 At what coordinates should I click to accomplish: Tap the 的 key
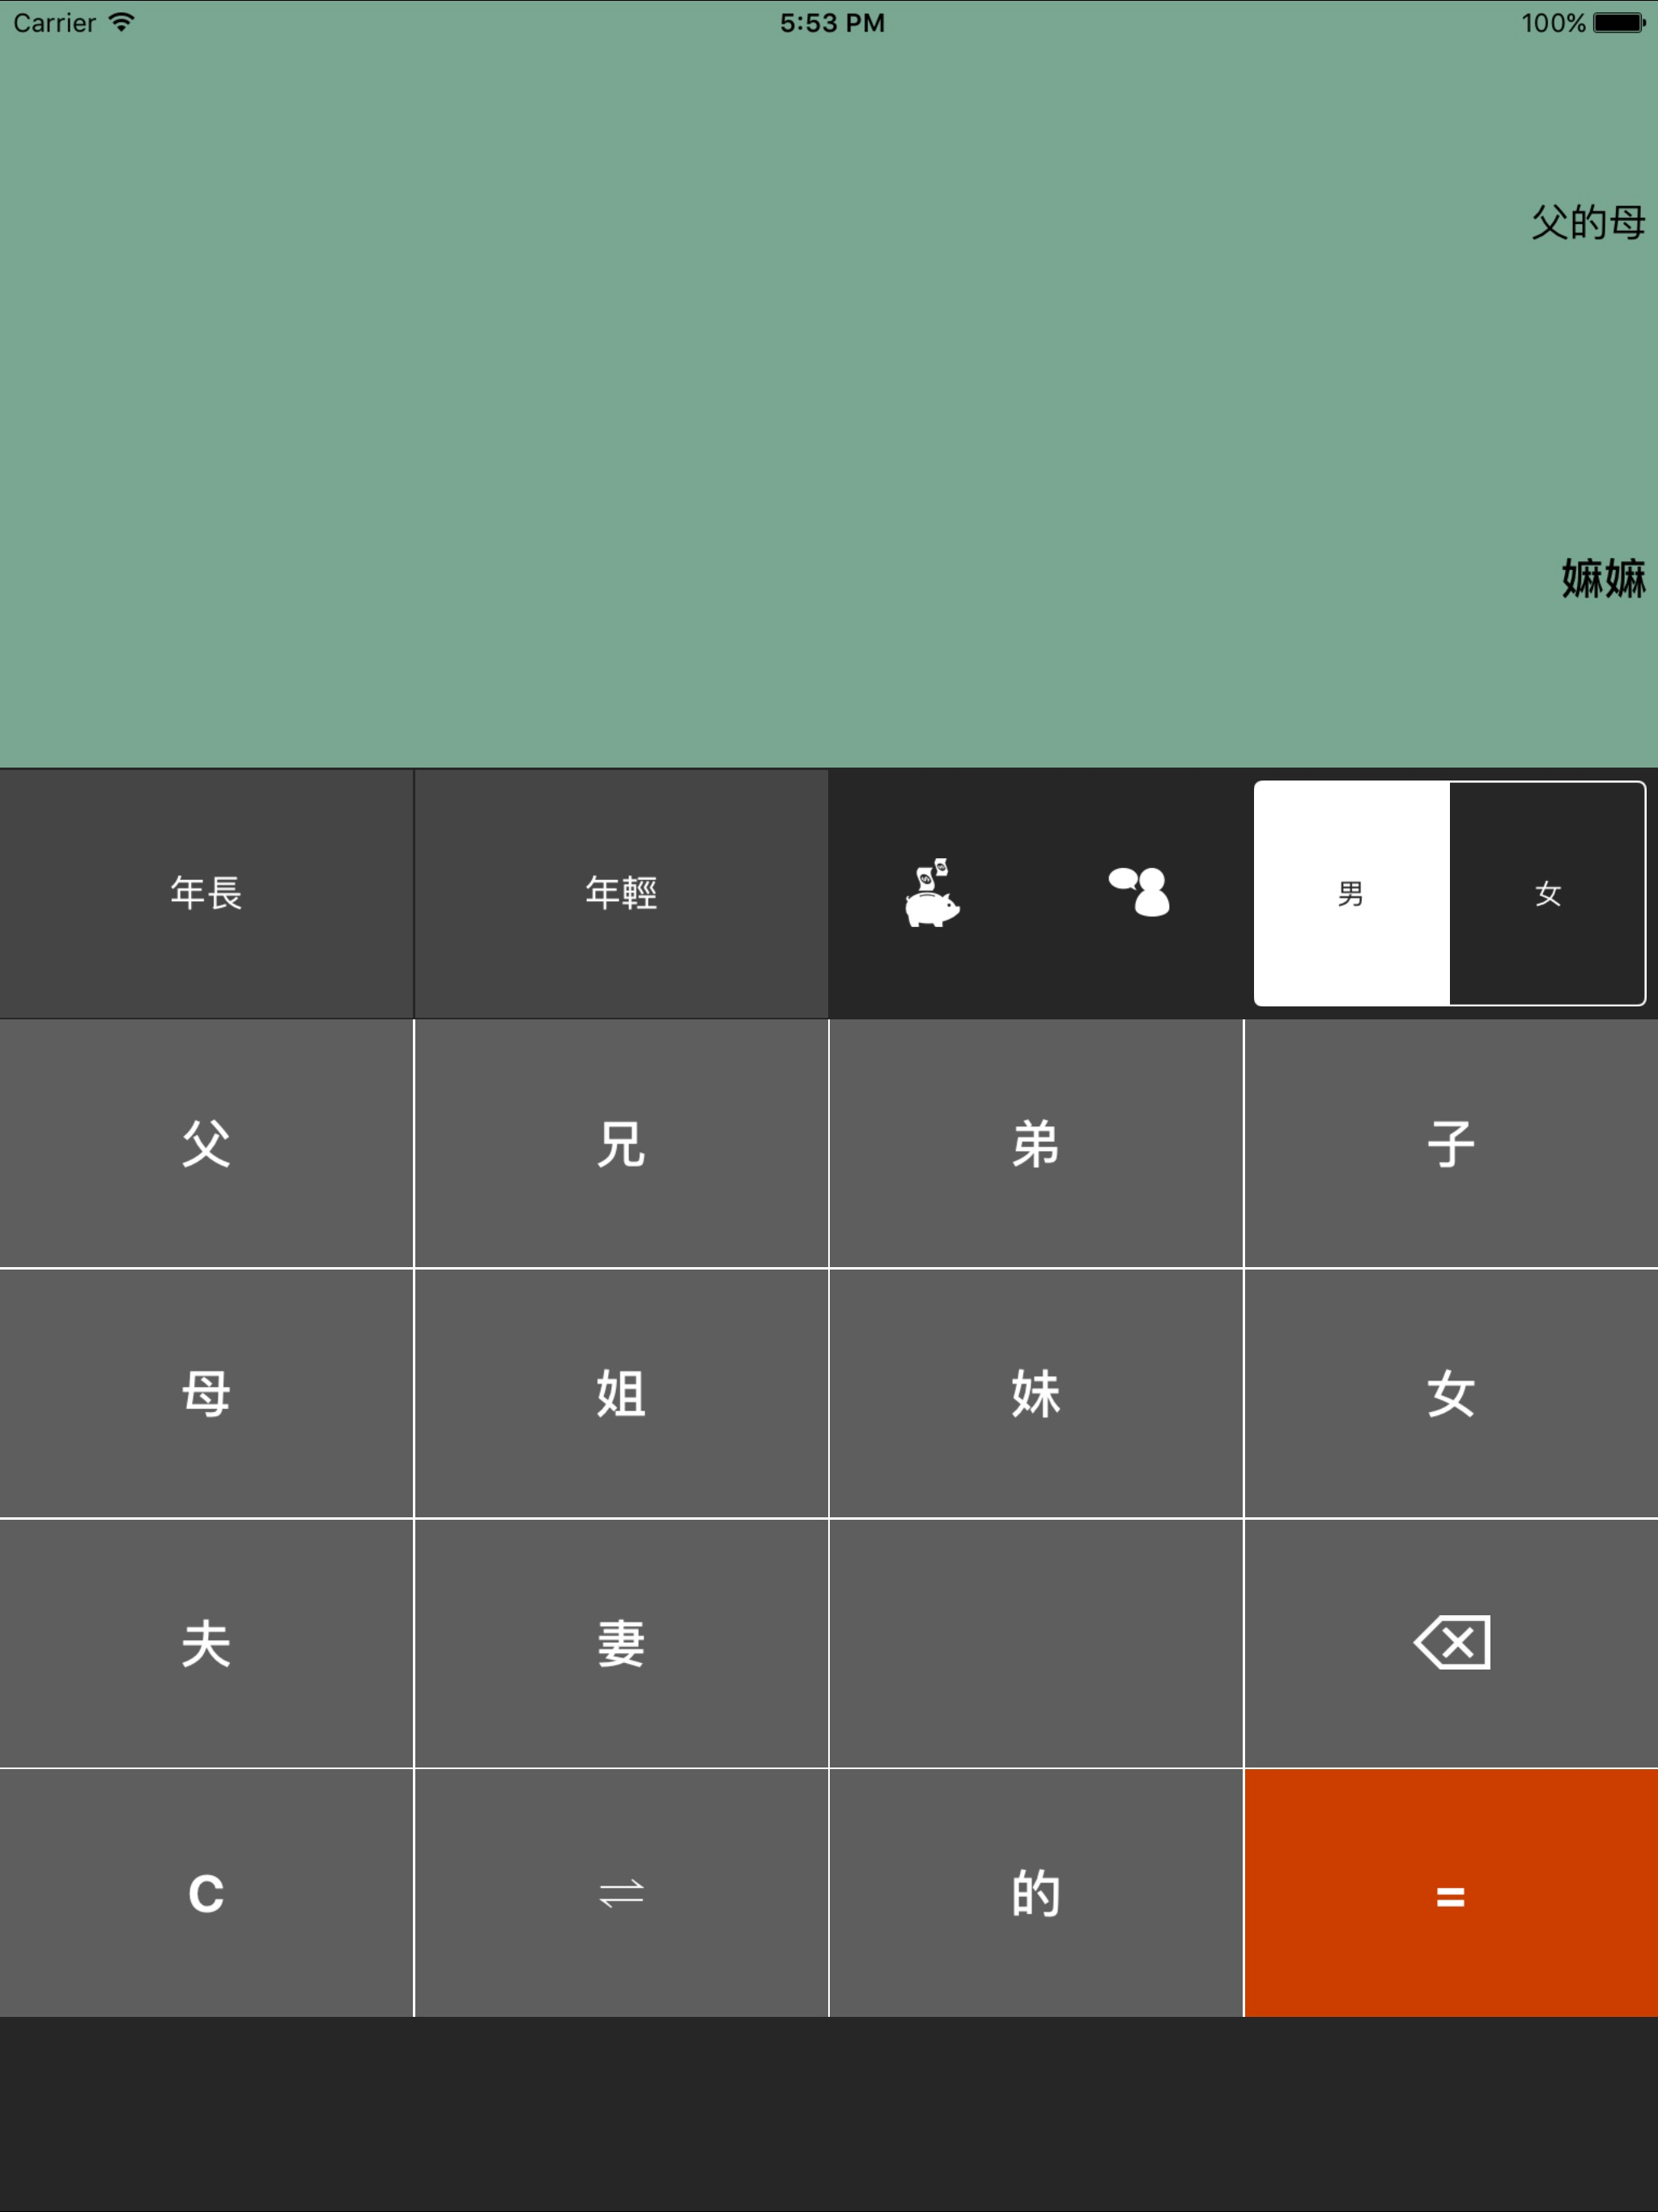[x=1036, y=1893]
